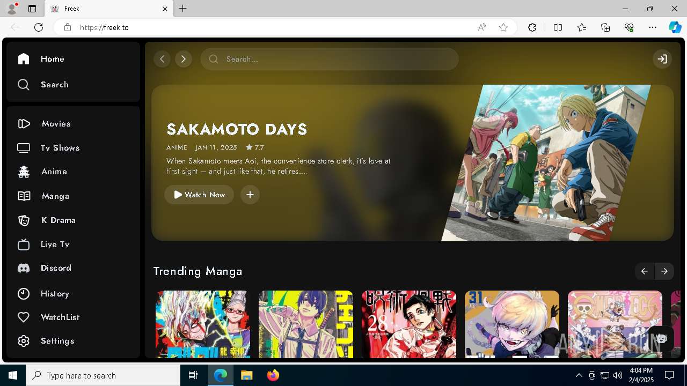687x386 pixels.
Task: Show hidden system tray icons
Action: tap(579, 375)
